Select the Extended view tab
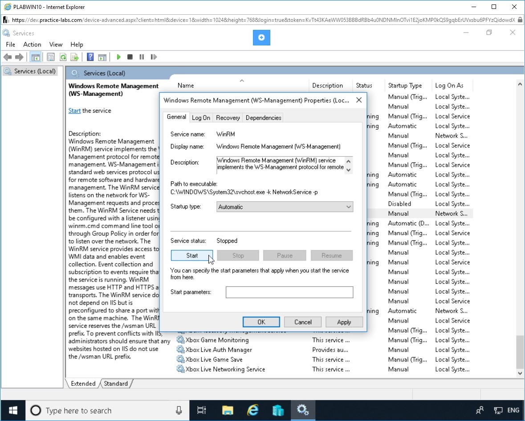Screen dimensions: 525x421 83,384
